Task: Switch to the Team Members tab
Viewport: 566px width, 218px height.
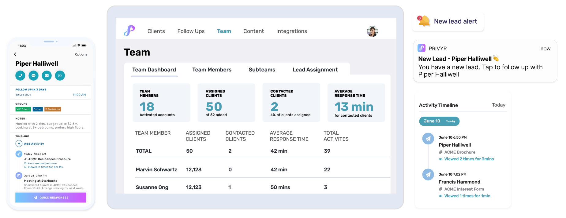Action: tap(212, 70)
